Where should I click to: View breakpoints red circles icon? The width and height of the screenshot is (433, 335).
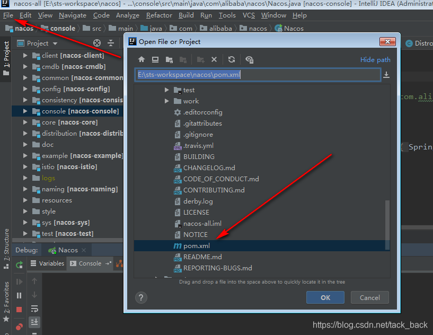coord(19,327)
